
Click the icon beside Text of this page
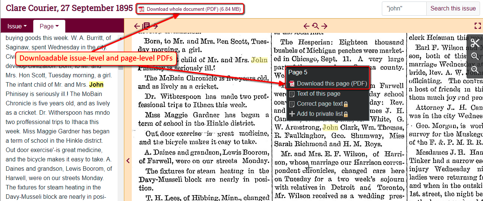(x=292, y=94)
